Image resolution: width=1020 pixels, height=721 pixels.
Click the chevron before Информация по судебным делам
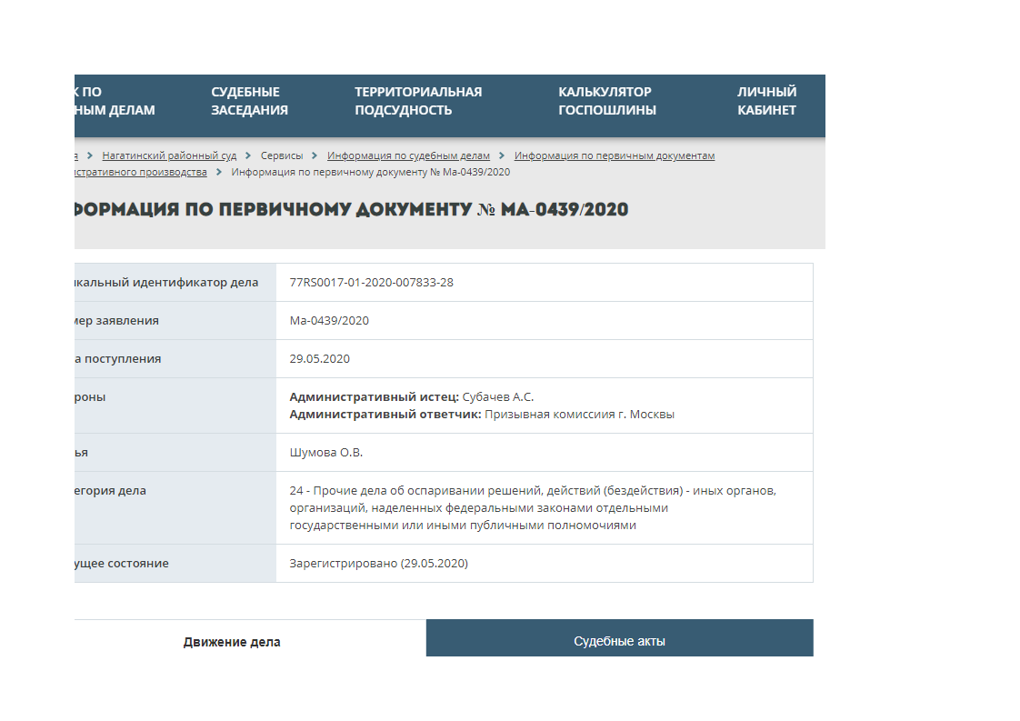(315, 155)
